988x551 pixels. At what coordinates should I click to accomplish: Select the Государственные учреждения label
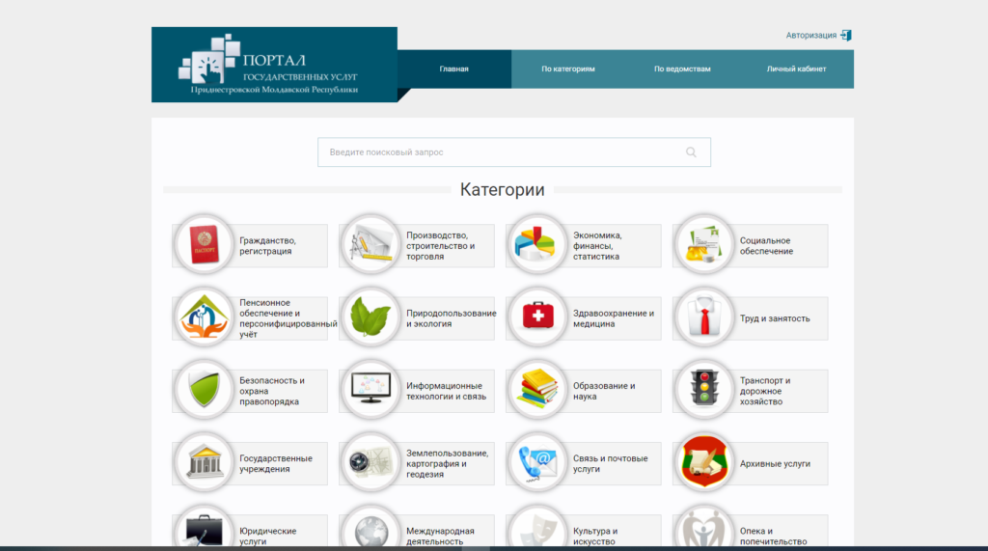point(276,463)
